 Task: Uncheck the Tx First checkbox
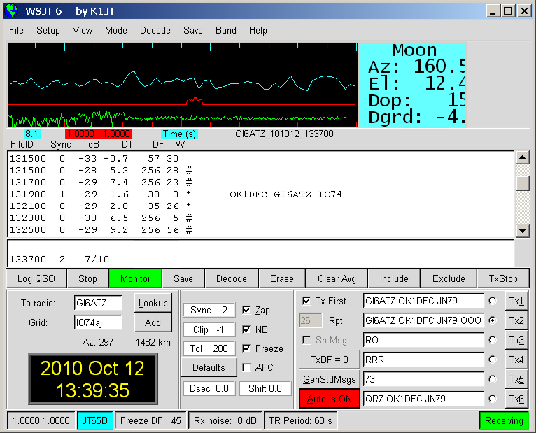point(306,301)
